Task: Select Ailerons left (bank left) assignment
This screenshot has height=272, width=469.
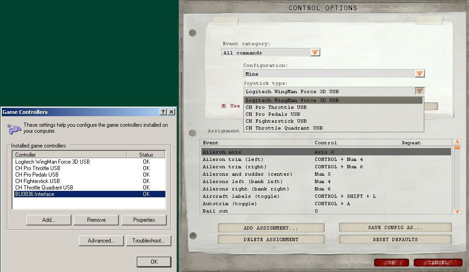Action: click(x=326, y=182)
